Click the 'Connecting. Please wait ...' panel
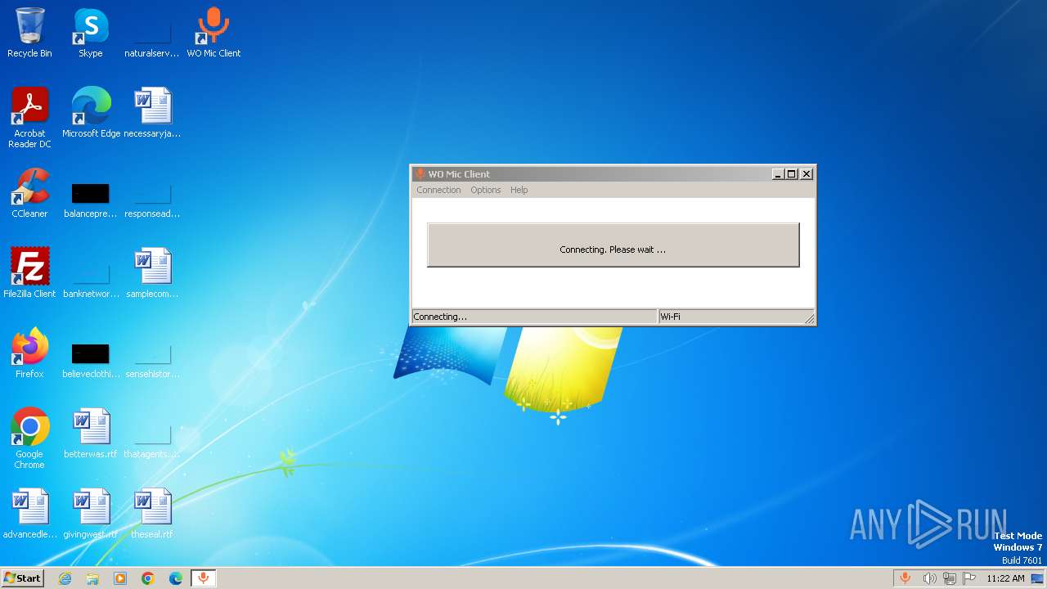This screenshot has width=1047, height=589. 613,245
